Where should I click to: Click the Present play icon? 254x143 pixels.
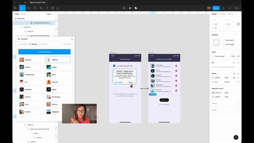tap(224, 8)
